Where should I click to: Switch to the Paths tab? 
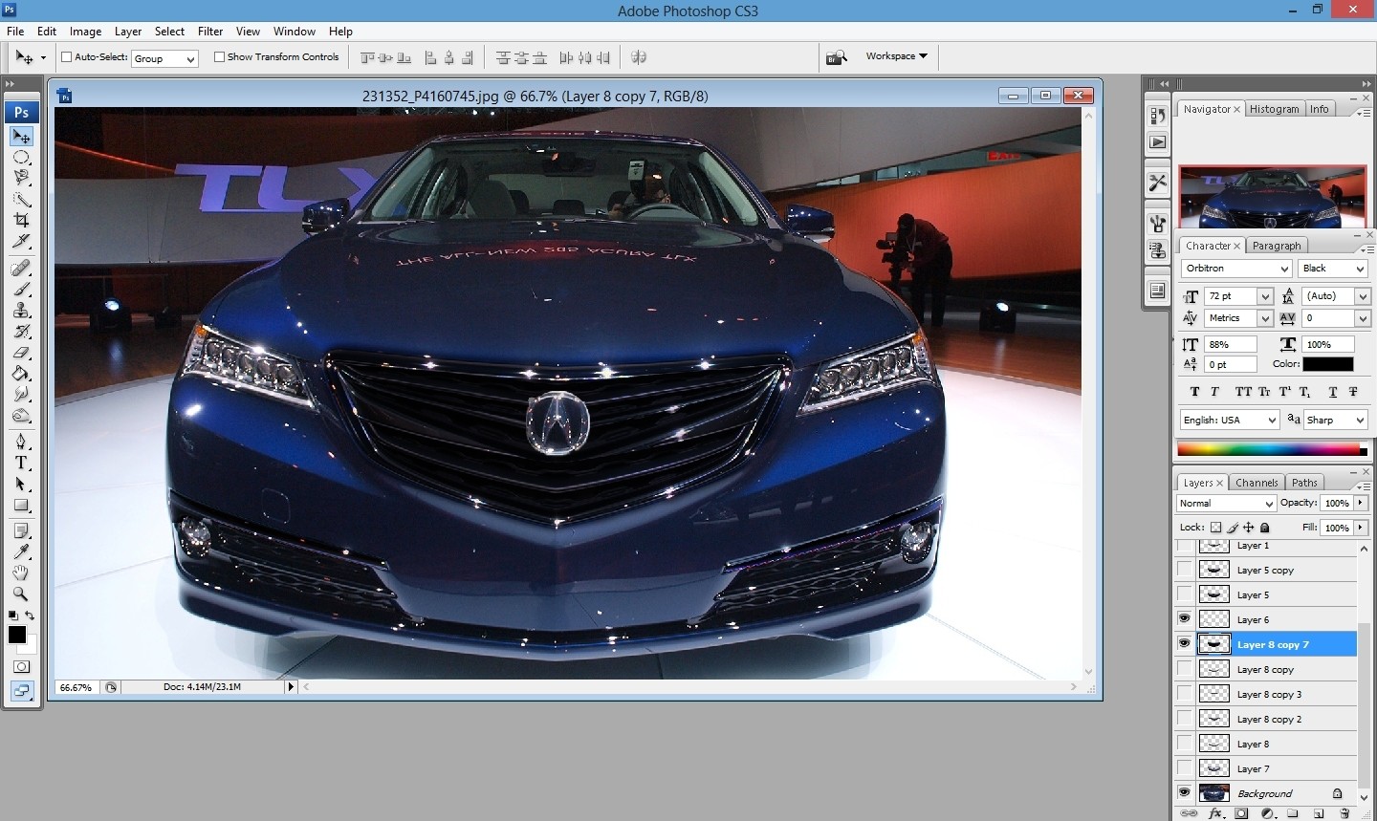pyautogui.click(x=1304, y=483)
